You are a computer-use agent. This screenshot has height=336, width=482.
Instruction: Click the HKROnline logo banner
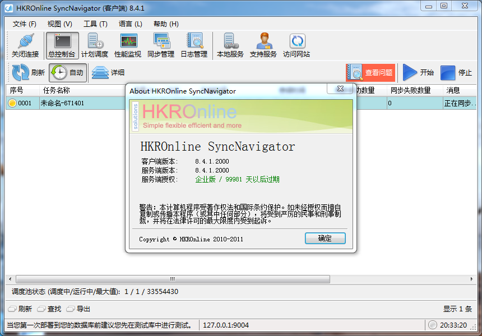tap(241, 116)
